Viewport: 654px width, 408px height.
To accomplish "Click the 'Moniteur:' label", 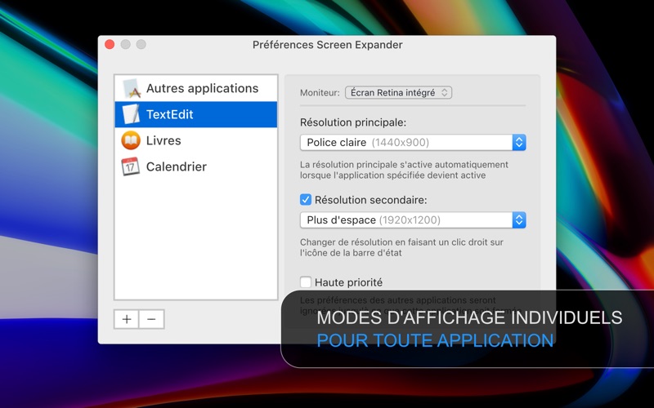I will tap(320, 92).
